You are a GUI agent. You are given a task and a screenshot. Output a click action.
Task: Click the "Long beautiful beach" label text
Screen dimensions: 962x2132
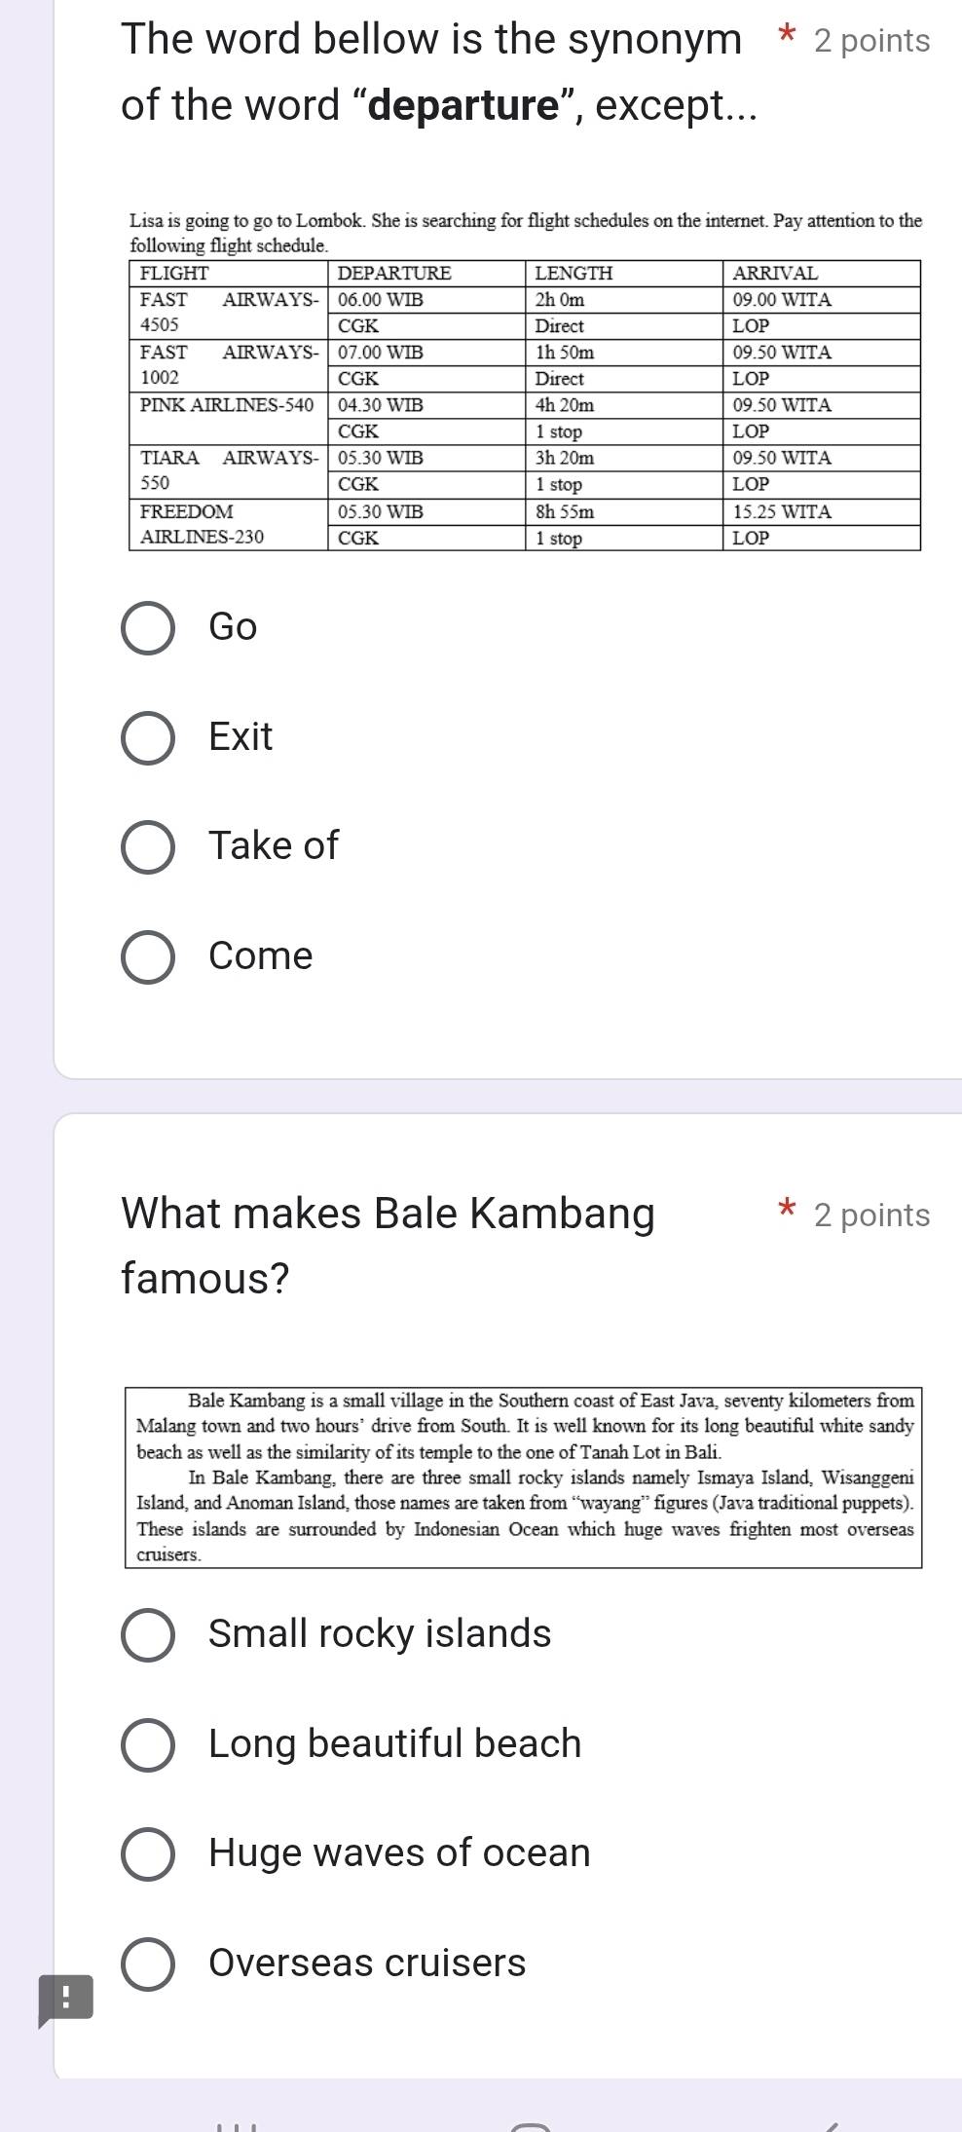click(394, 1743)
